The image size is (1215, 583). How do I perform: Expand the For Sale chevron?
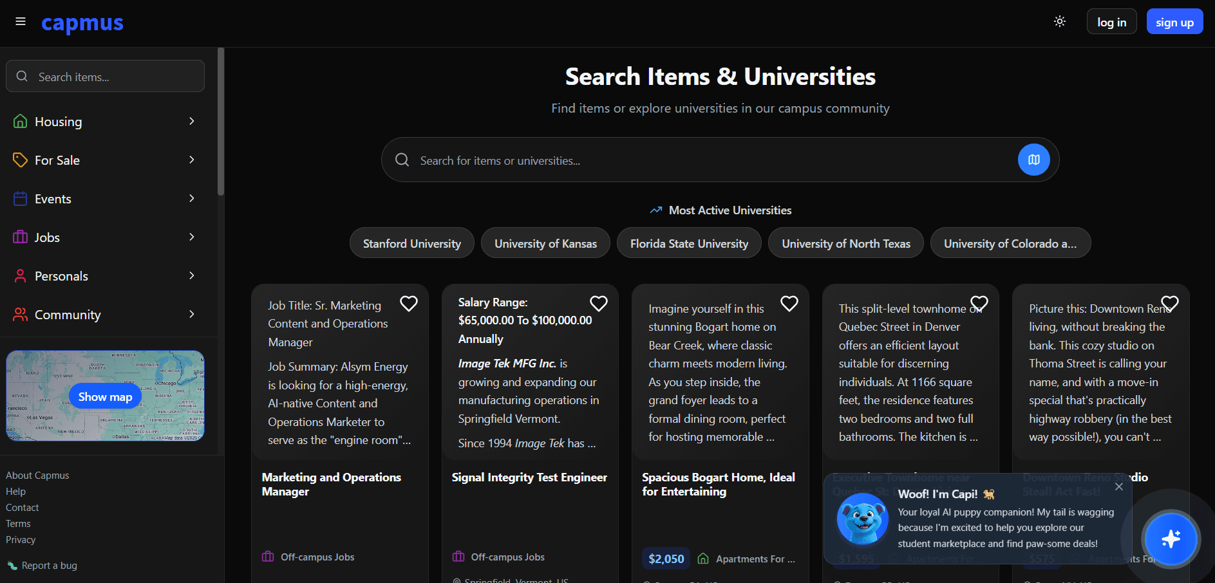coord(192,160)
